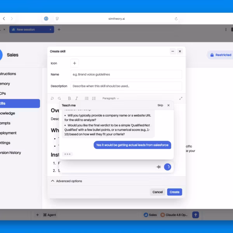
Task: Open a new tab with plus button
Action: pos(59,30)
